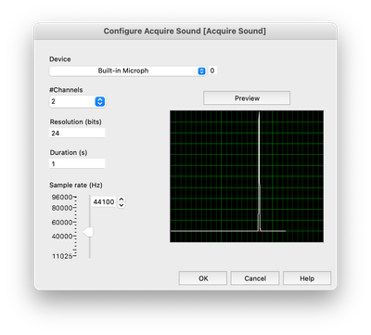Open the #Channels dropdown set to 2

(x=77, y=101)
